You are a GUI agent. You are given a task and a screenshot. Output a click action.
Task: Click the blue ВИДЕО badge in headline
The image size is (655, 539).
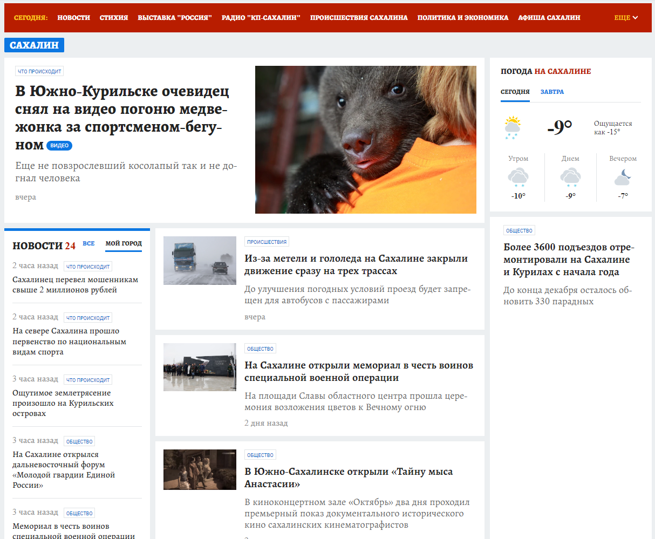tap(59, 145)
